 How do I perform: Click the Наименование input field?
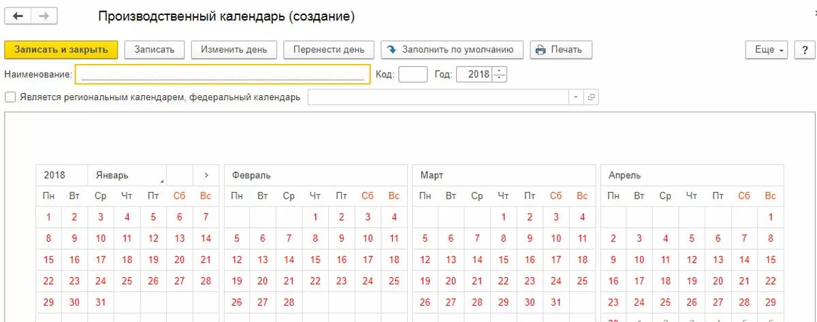tap(223, 74)
